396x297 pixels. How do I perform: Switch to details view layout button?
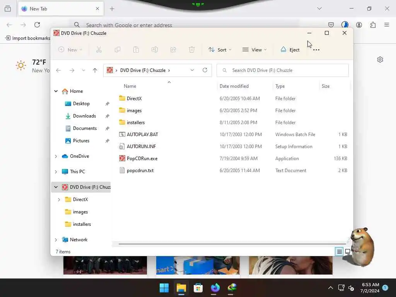point(339,251)
